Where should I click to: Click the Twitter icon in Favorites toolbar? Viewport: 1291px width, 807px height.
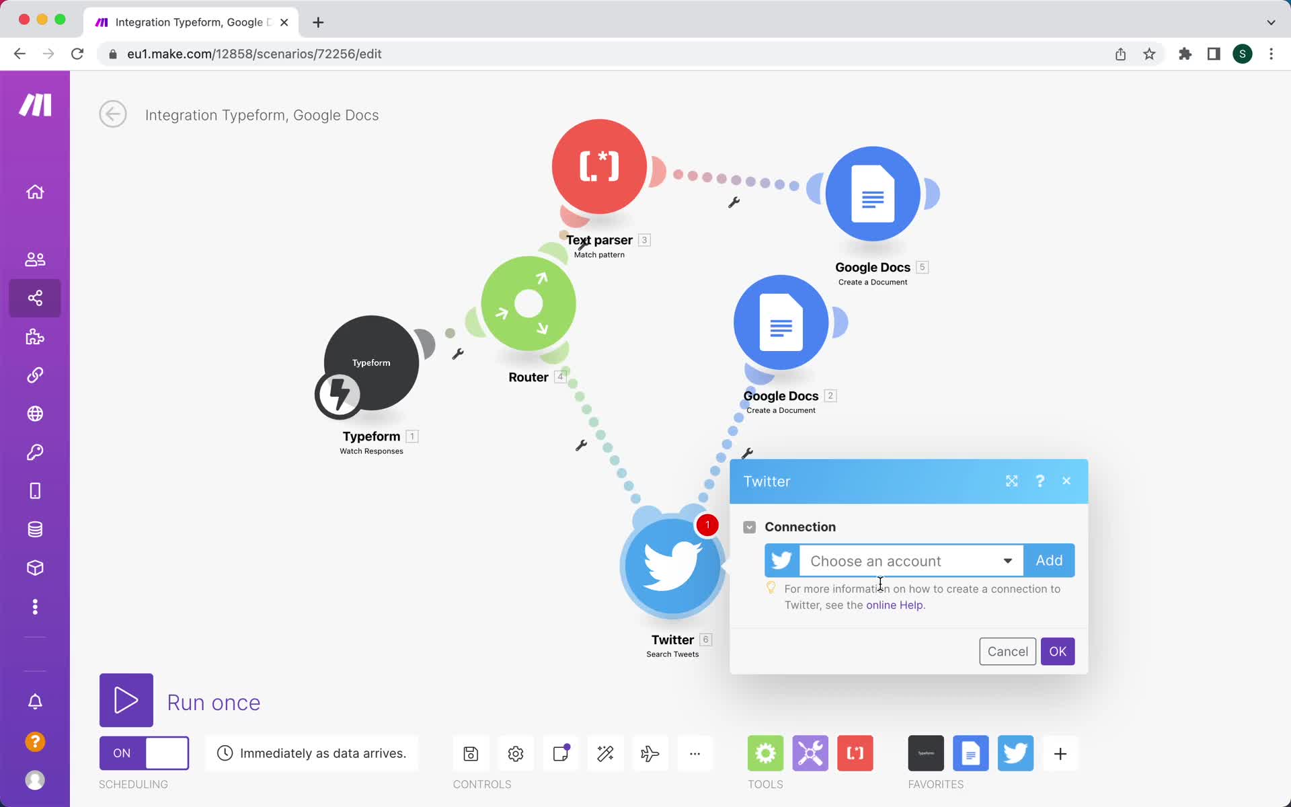click(1016, 753)
